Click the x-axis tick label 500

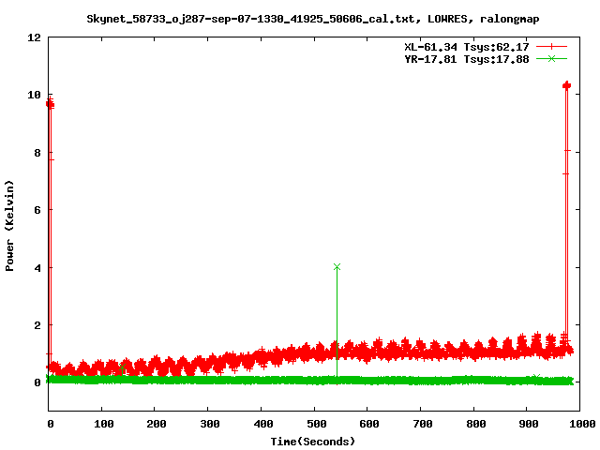316,424
